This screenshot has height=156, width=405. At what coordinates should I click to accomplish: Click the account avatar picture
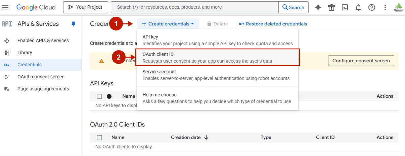(399, 7)
